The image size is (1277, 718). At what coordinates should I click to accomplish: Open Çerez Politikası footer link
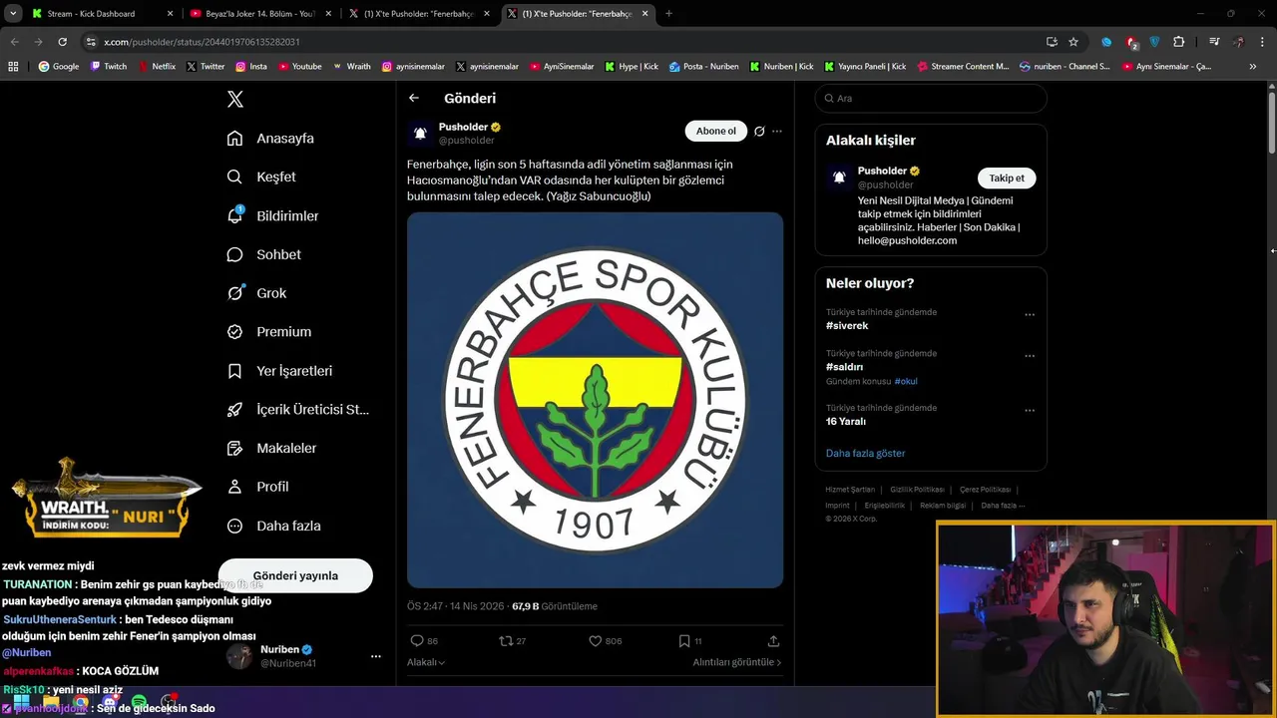pos(985,490)
